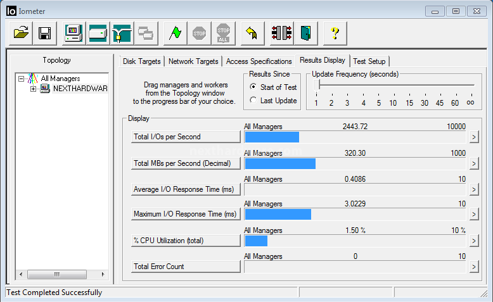Click Total MBs per Second (Decimal) button

[x=186, y=163]
